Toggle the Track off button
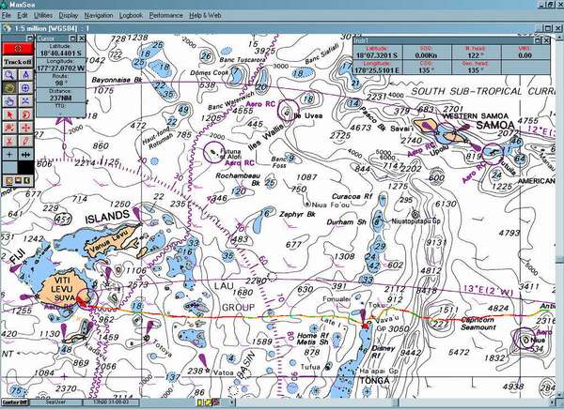 [18, 62]
